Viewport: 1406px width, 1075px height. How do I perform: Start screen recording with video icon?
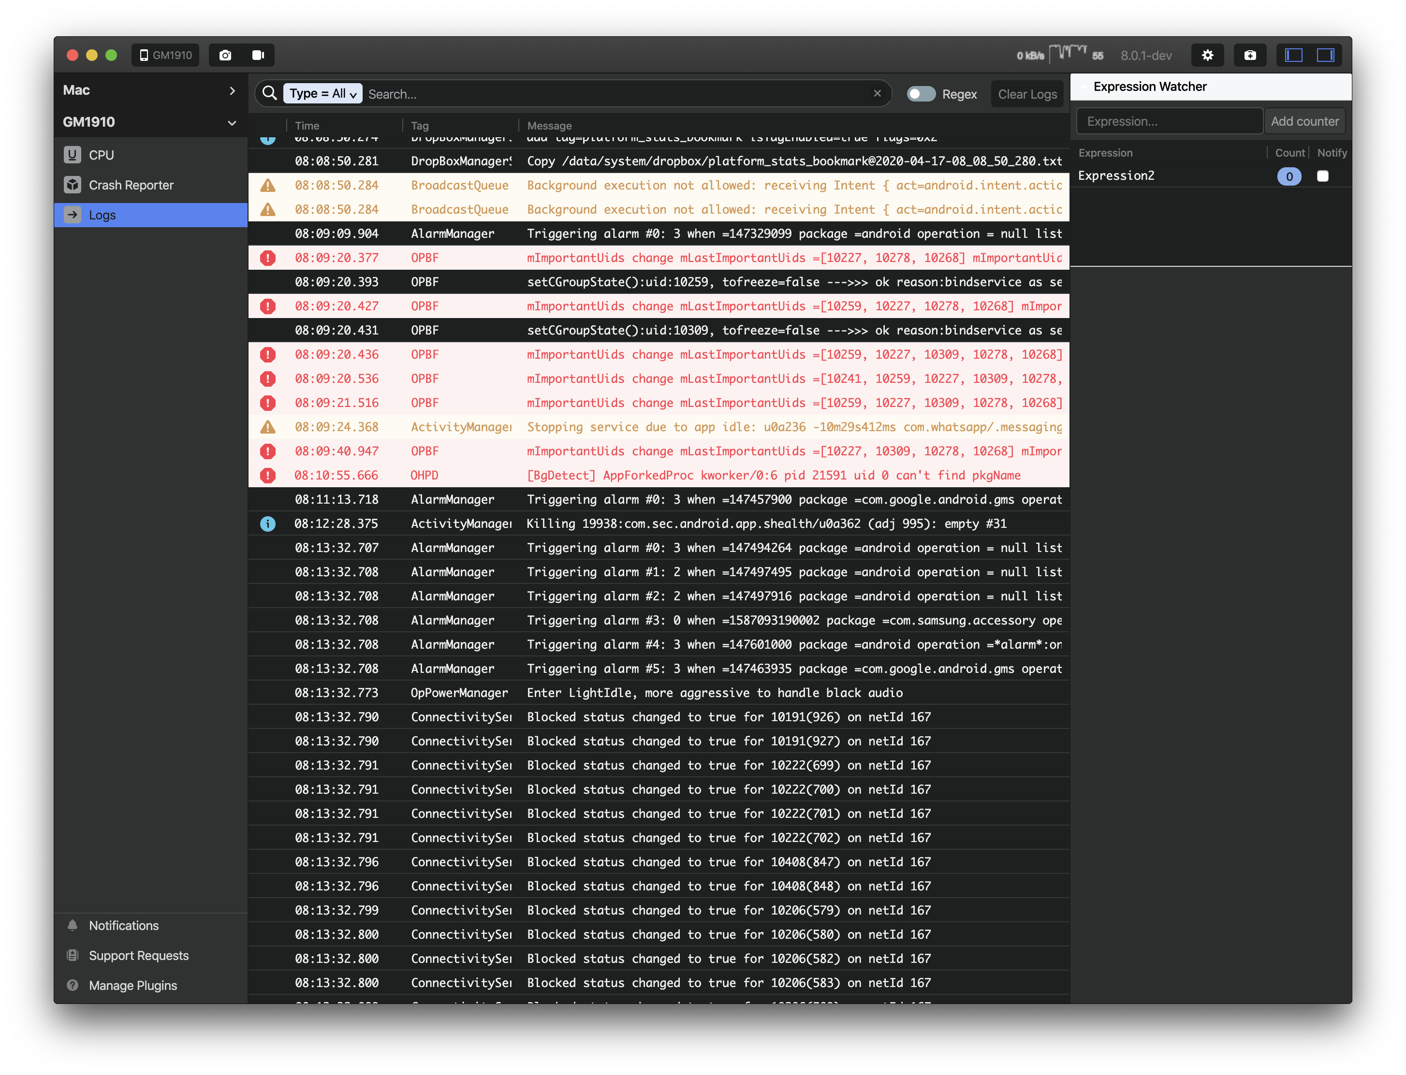tap(258, 55)
